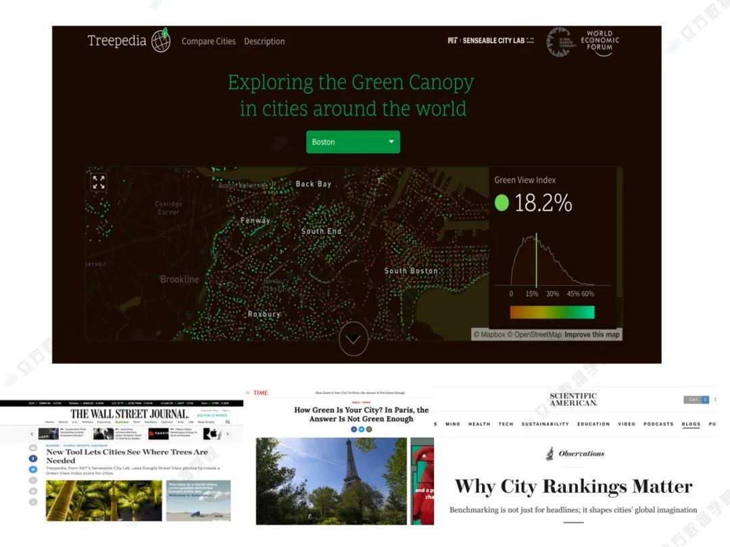
Task: Click the Scientific American masthead logo
Action: coord(573,400)
